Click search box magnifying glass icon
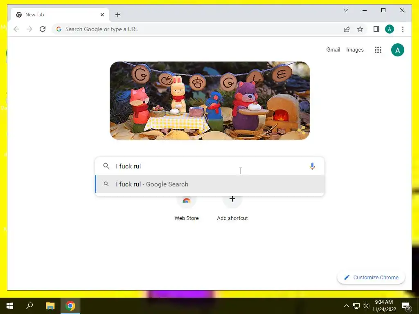This screenshot has width=419, height=314. 106,166
